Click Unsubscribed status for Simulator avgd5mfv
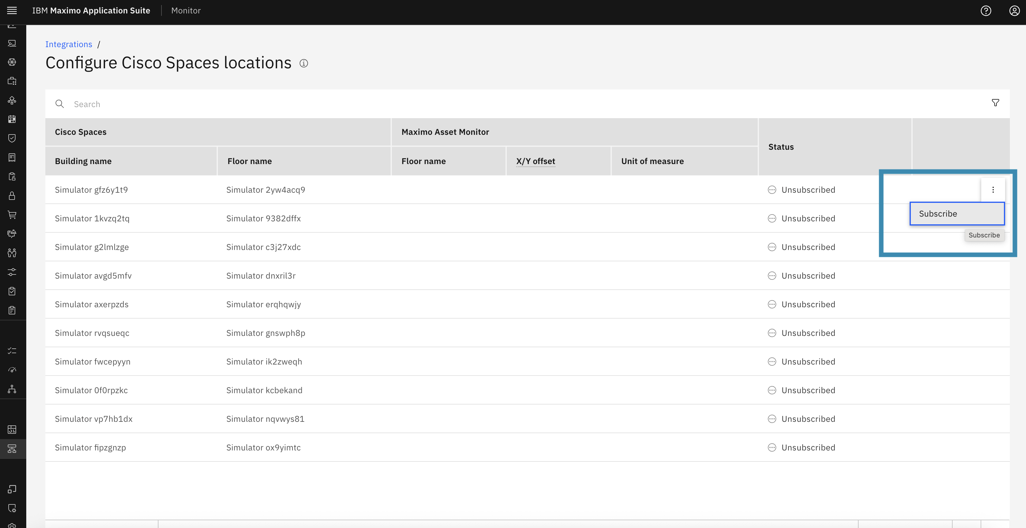1026x528 pixels. click(x=801, y=276)
